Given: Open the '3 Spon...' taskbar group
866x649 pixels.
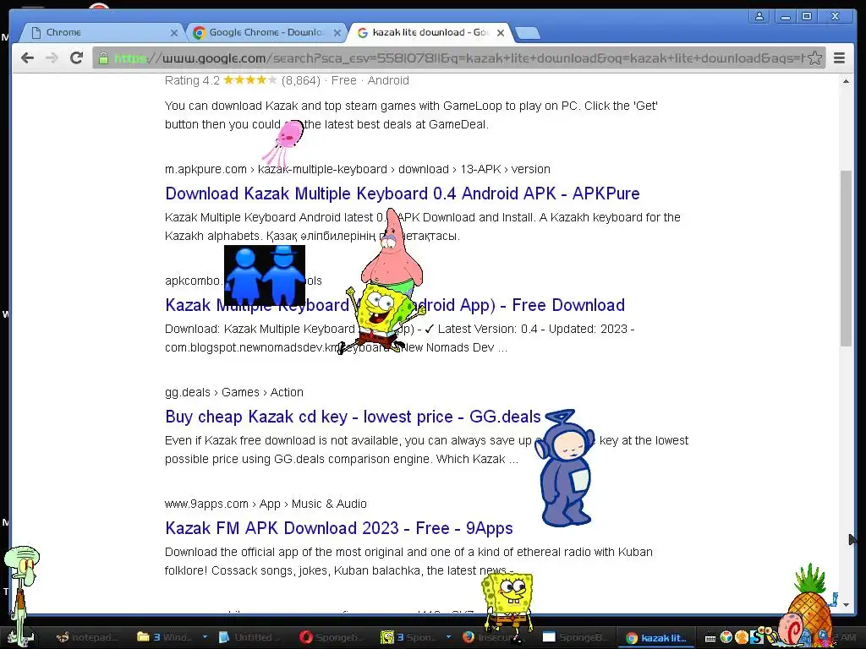Looking at the screenshot, I should click(408, 637).
